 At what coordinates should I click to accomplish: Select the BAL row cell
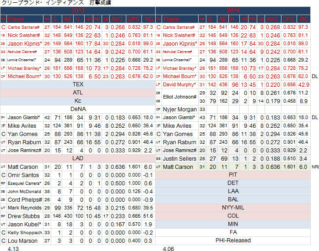[x=233, y=199]
